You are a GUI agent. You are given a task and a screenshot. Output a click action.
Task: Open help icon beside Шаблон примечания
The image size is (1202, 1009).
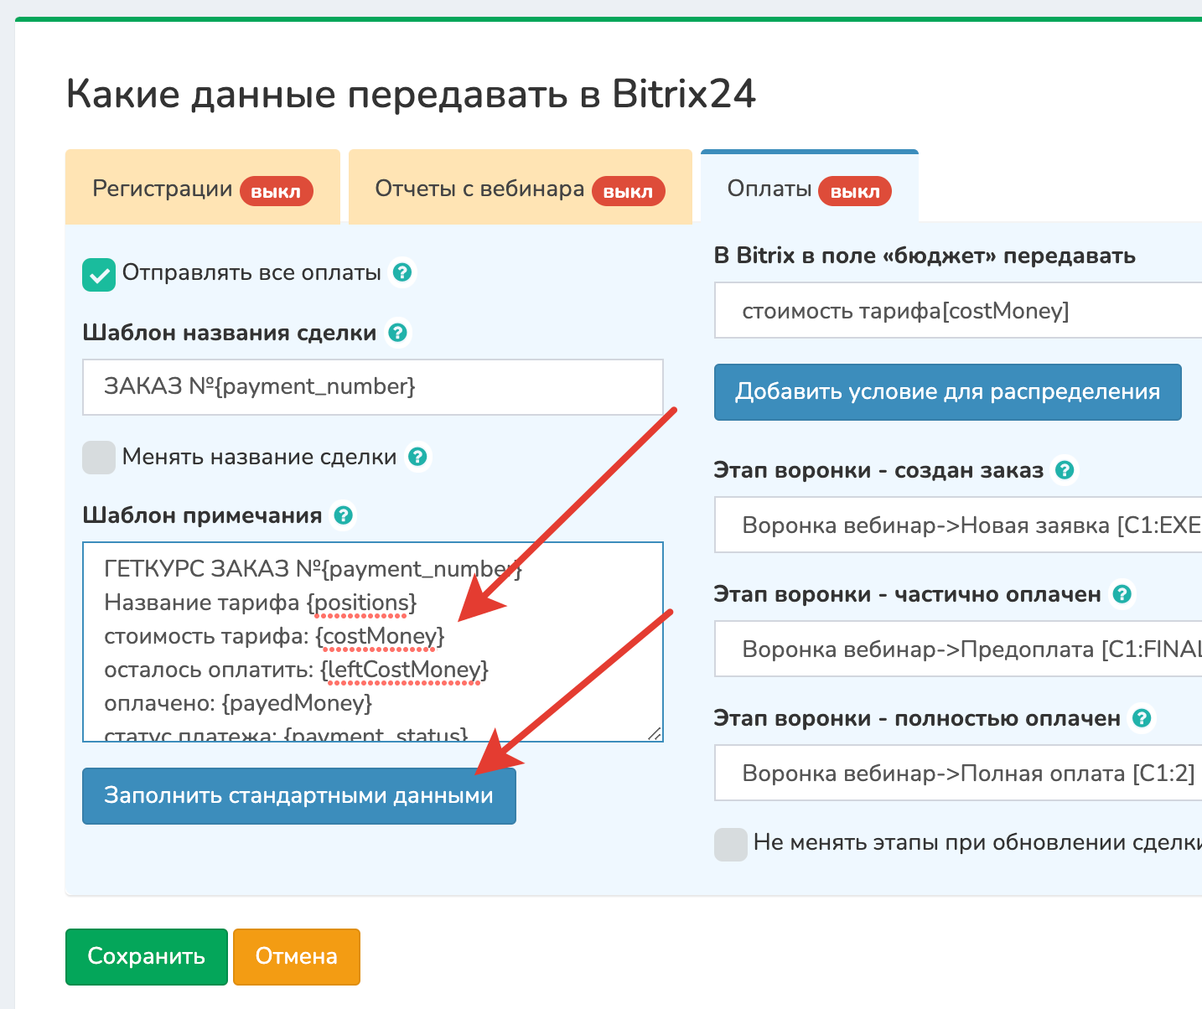tap(343, 515)
